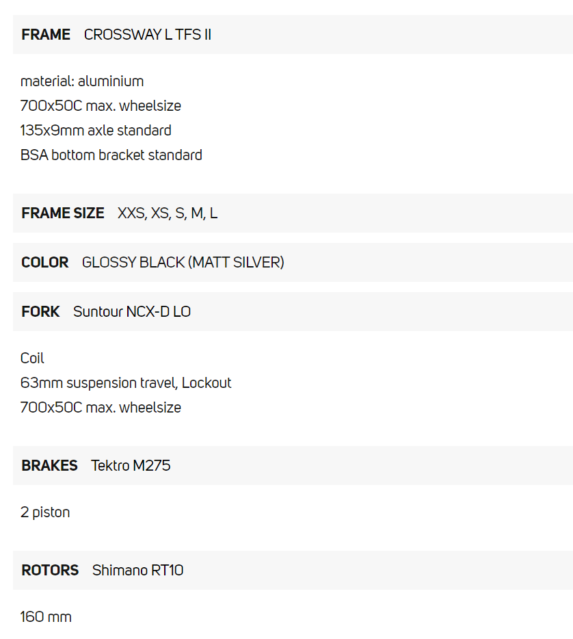Click the 63mm suspension travel, Lockout line
Viewport: 573px width, 639px height.
pos(126,383)
